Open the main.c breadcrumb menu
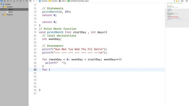 pyautogui.click(x=62, y=1)
